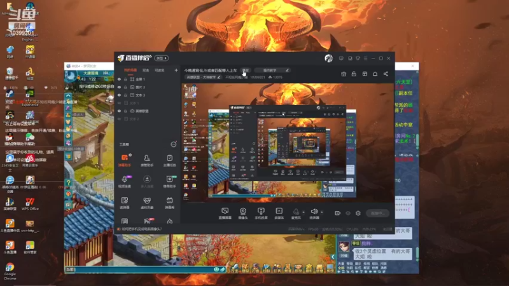
Task: Switch to the second scene tab
Action: [146, 70]
